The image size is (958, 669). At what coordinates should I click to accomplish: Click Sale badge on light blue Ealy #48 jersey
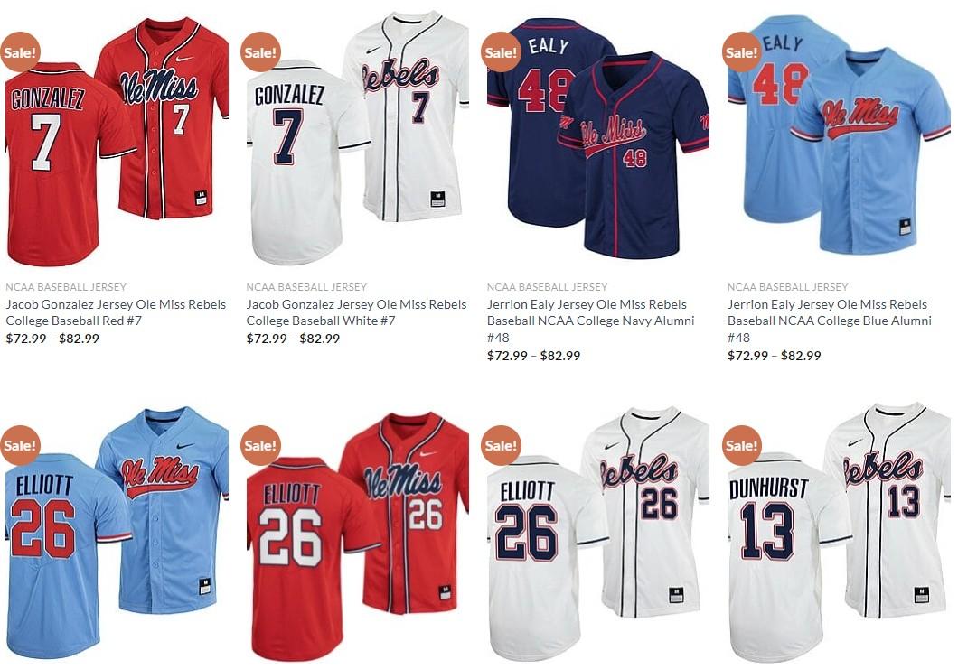742,51
